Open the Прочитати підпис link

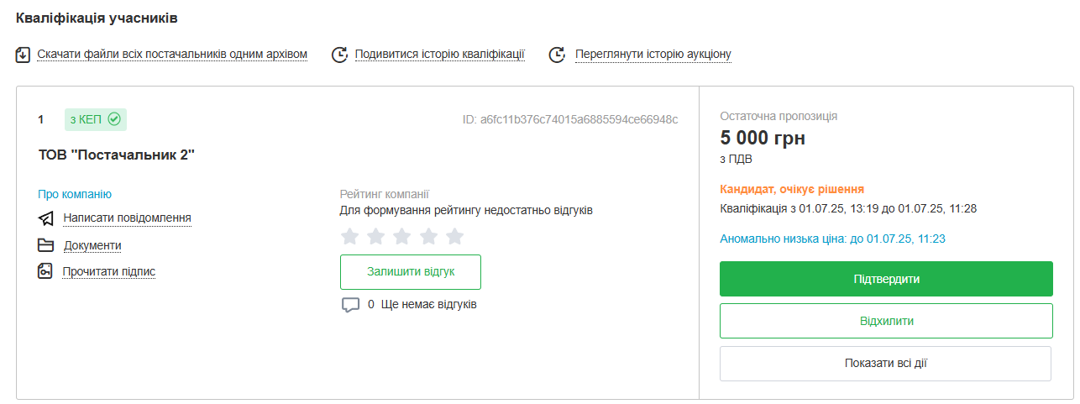click(109, 271)
